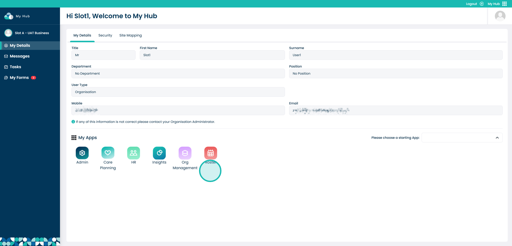The height and width of the screenshot is (246, 512).
Task: Click the Organisation Administrator notice text
Action: pyautogui.click(x=145, y=122)
